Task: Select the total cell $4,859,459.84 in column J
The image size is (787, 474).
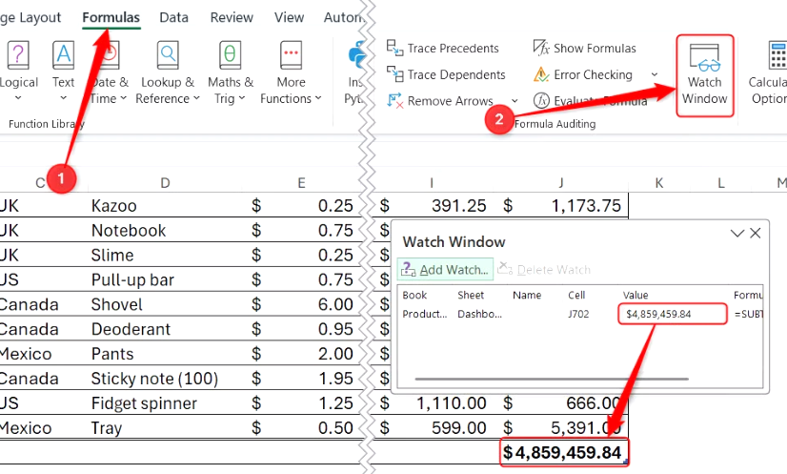Action: point(564,452)
